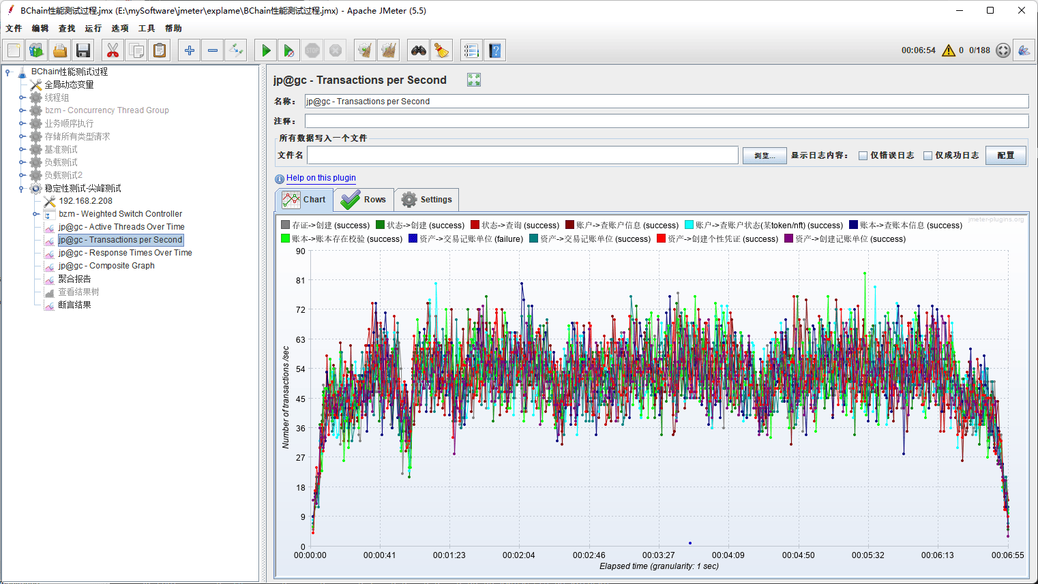
Task: Open the Help on this plugin link
Action: pyautogui.click(x=321, y=178)
